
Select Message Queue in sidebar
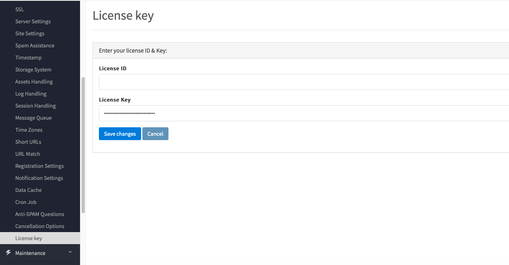point(33,118)
